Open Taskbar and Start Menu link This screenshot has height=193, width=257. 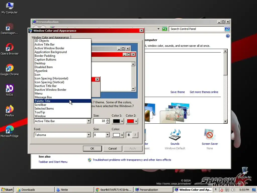tap(53, 162)
